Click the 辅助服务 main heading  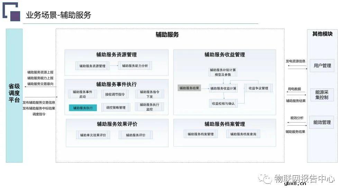167,35
